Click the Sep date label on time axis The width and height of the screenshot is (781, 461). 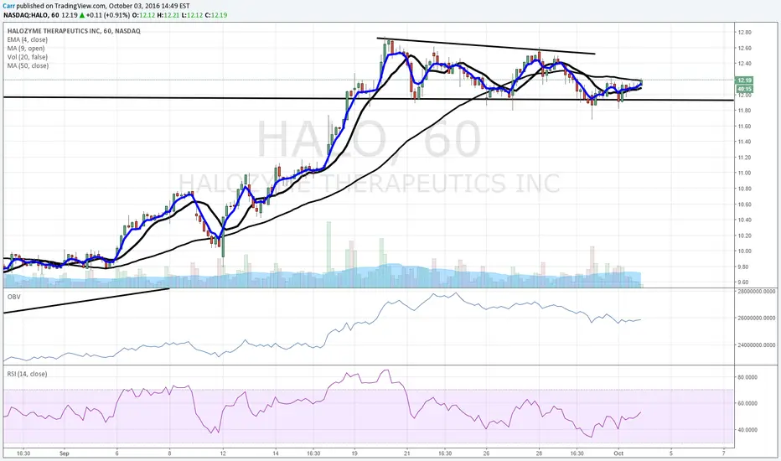click(64, 453)
